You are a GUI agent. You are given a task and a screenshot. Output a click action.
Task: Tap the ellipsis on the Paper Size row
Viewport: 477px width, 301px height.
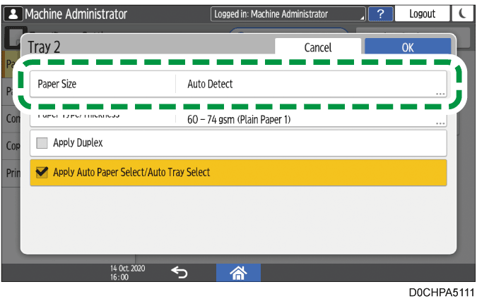[440, 92]
